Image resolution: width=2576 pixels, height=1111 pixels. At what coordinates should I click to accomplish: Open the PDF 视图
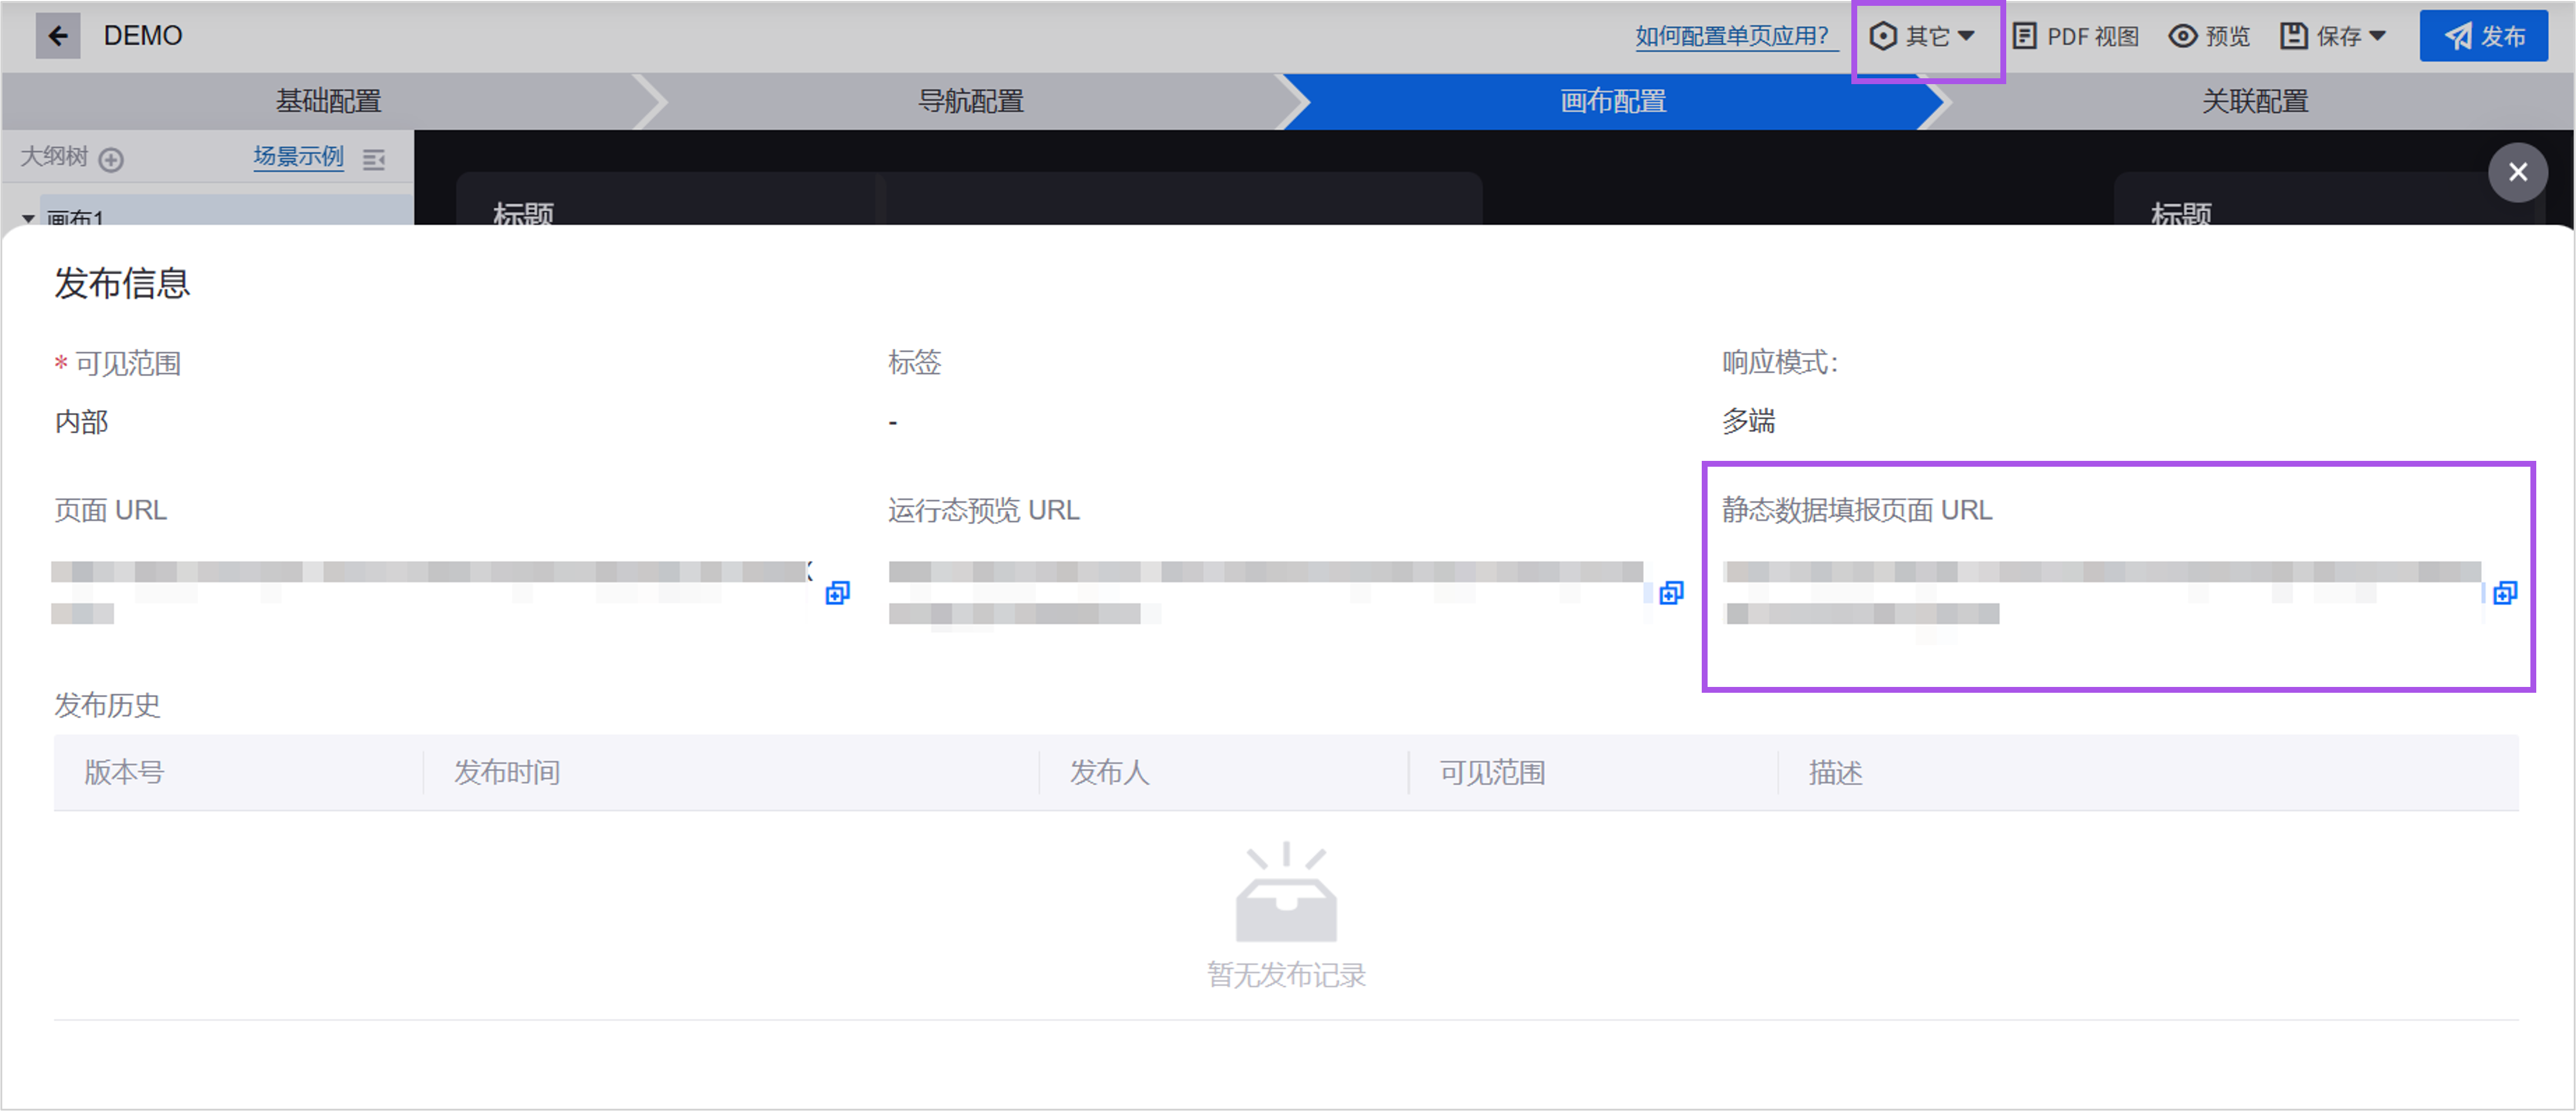(2075, 36)
